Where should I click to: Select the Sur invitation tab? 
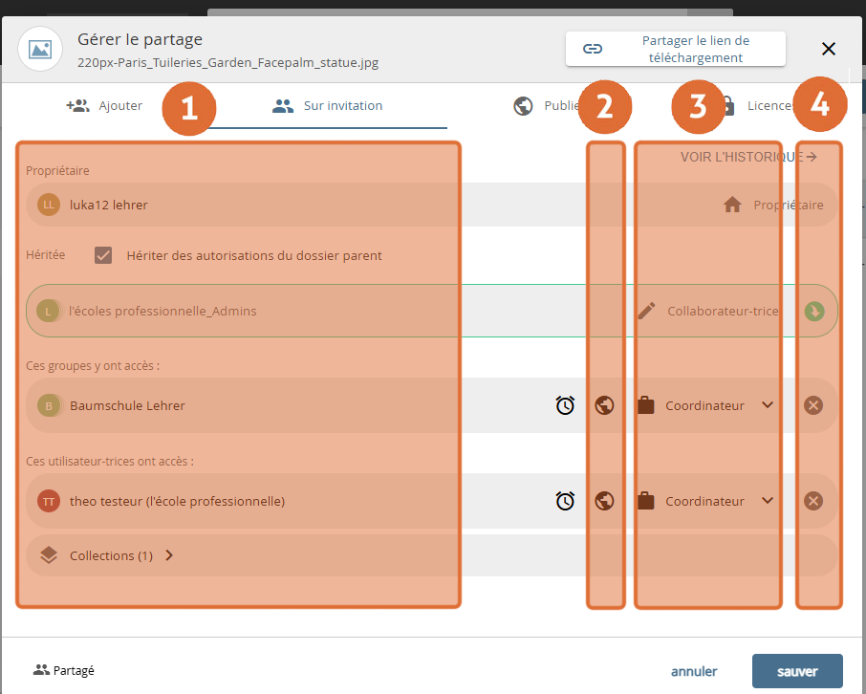coord(328,106)
